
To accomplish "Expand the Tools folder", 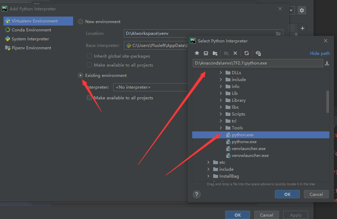I will click(221, 128).
